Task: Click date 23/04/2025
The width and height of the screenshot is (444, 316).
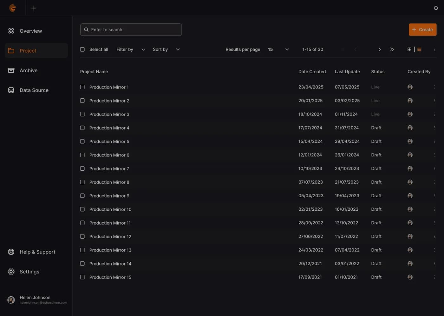Action: click(311, 87)
